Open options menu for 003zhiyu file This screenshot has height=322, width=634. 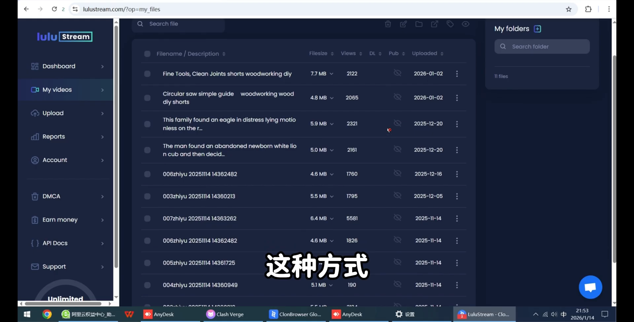[x=457, y=196]
